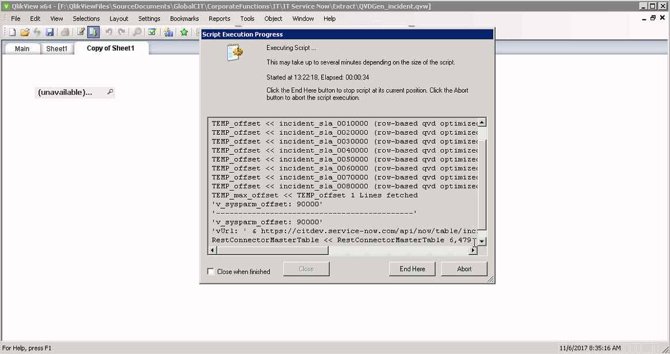This screenshot has width=670, height=354.
Task: Open the Edit menu
Action: coord(35,18)
